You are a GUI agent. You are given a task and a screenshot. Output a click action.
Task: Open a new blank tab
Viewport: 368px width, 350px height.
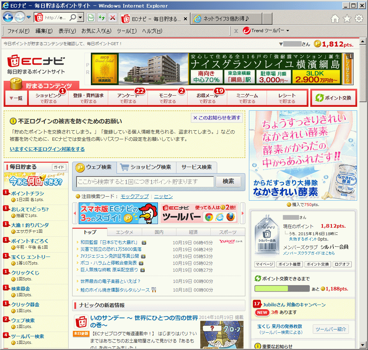pos(267,18)
